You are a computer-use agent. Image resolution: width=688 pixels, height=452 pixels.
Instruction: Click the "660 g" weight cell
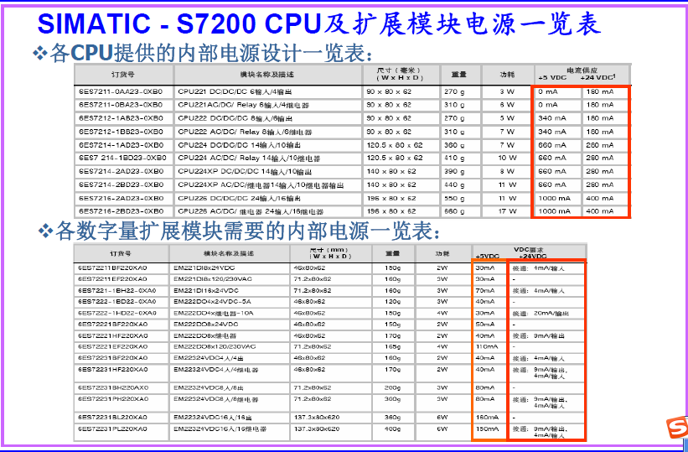point(454,211)
